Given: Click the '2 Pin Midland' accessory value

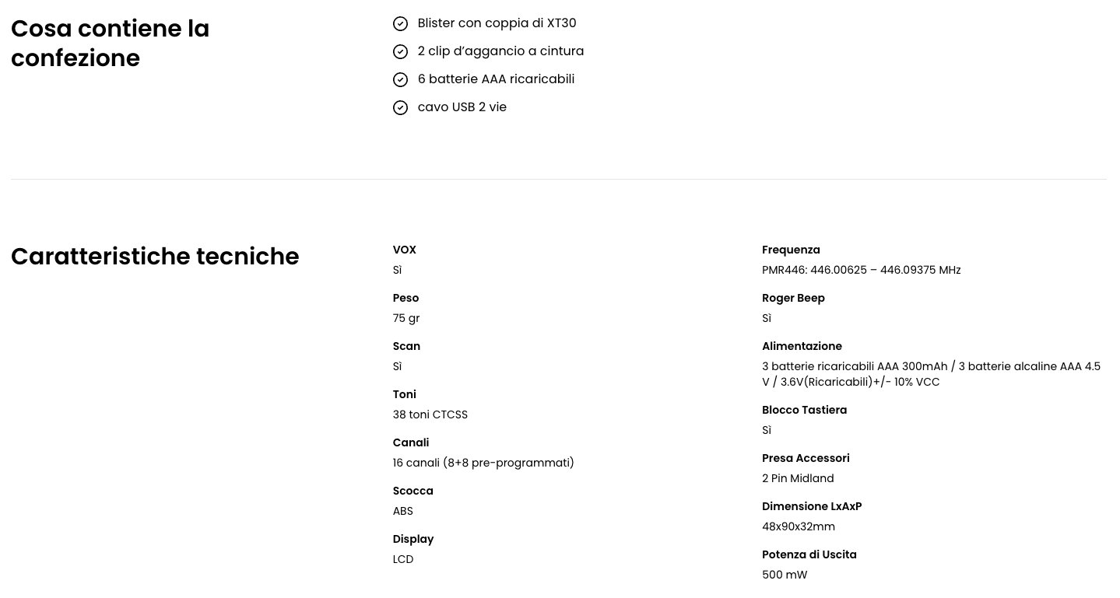Looking at the screenshot, I should tap(798, 478).
